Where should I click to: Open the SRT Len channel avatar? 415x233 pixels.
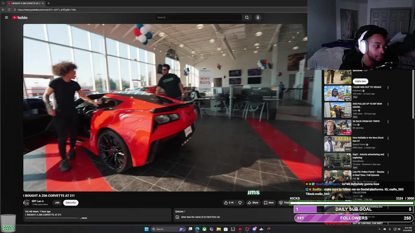click(x=26, y=203)
